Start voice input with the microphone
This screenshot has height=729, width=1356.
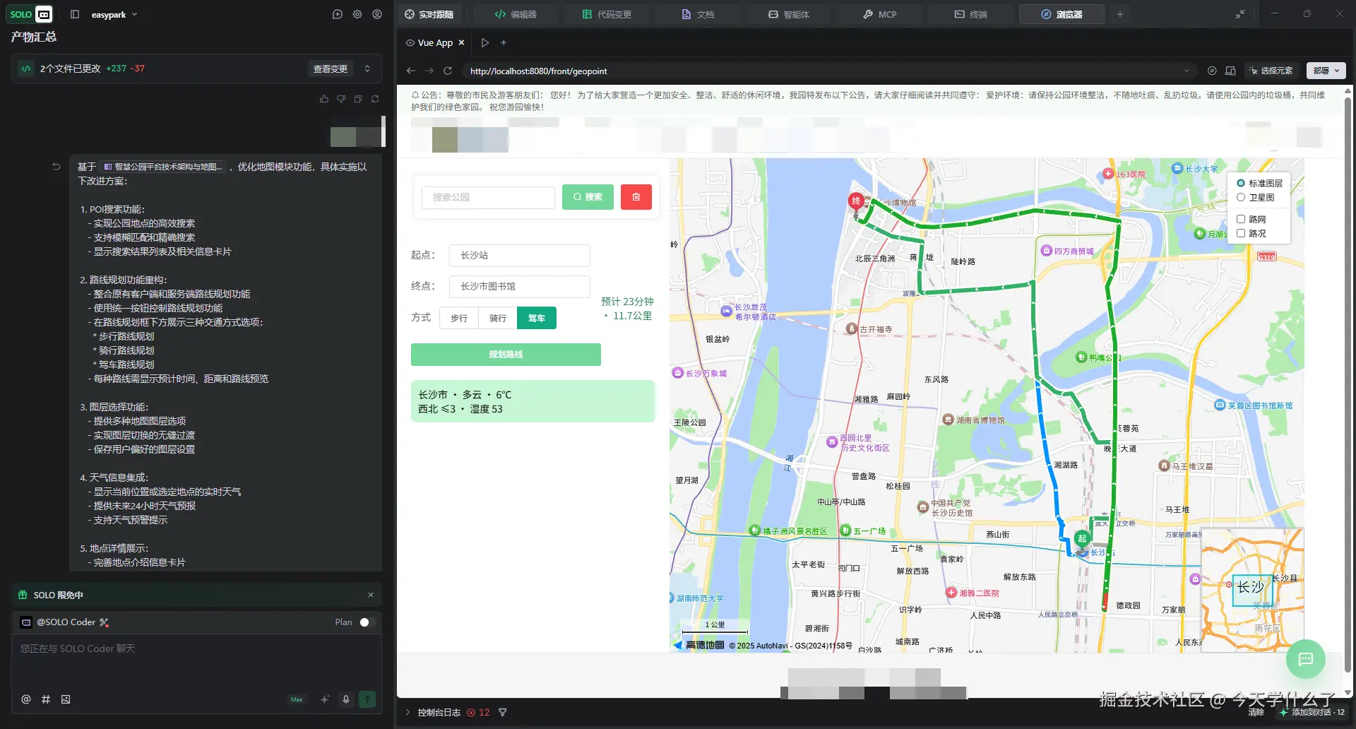tap(346, 699)
